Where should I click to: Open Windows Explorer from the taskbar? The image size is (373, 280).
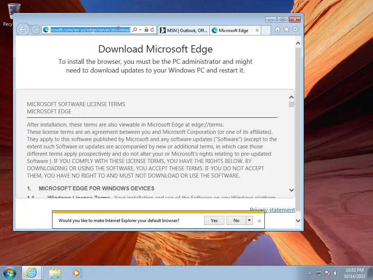[55, 273]
